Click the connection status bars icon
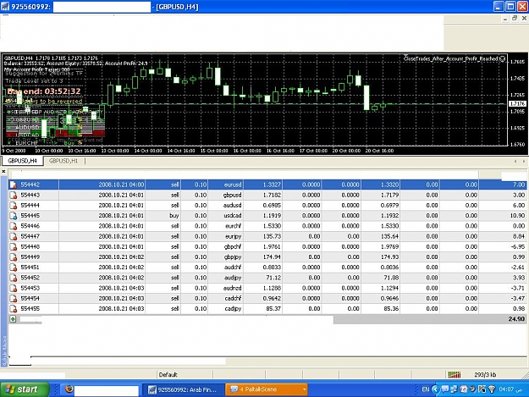529x397 pixels. click(455, 374)
